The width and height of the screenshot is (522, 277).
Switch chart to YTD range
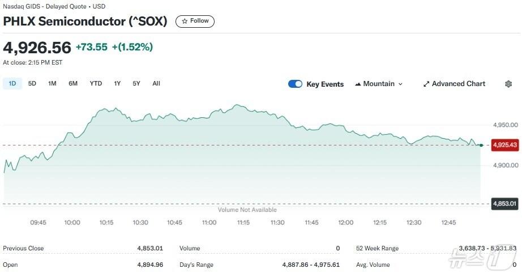point(96,83)
